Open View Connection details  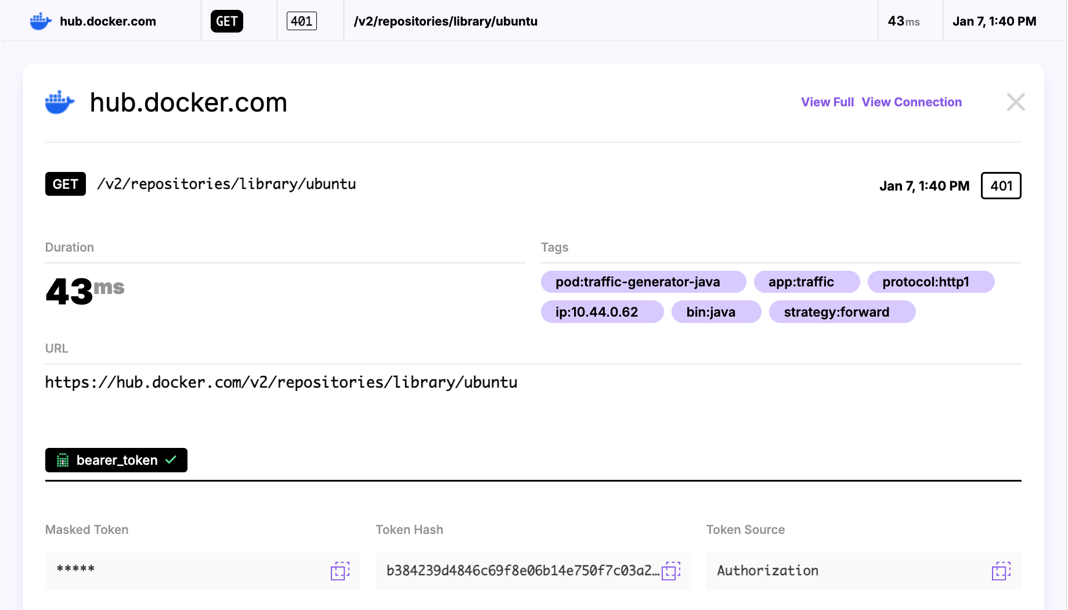911,102
